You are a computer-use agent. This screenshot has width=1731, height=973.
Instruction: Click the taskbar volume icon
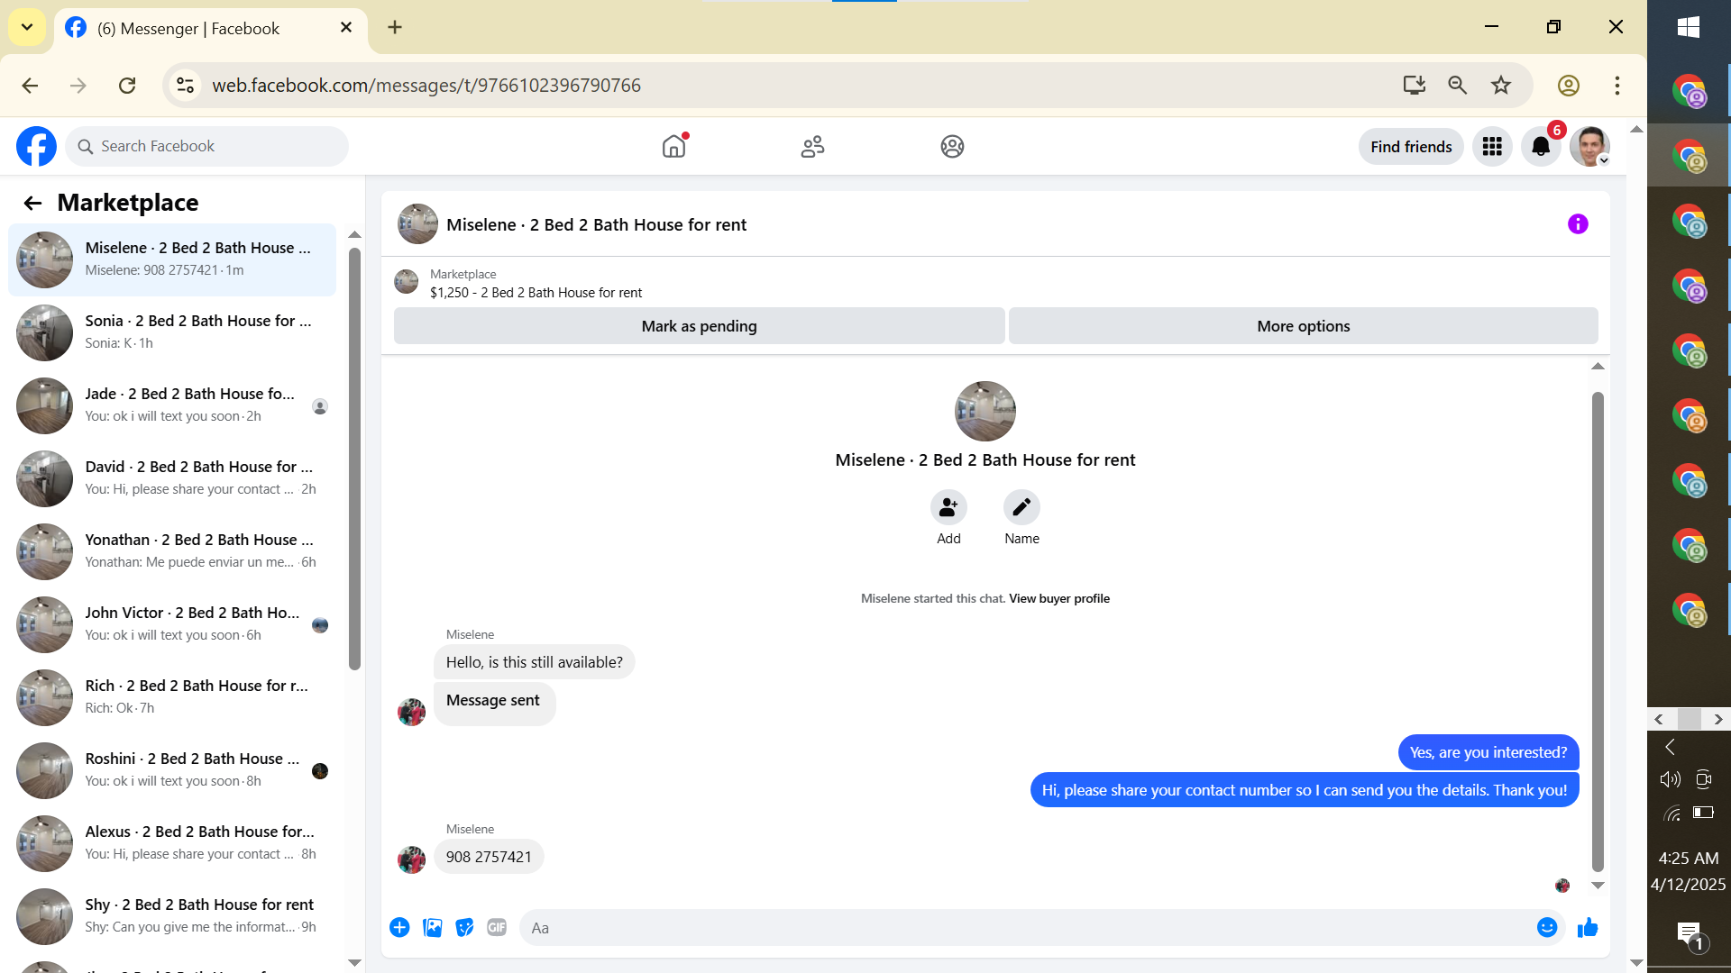1671,779
